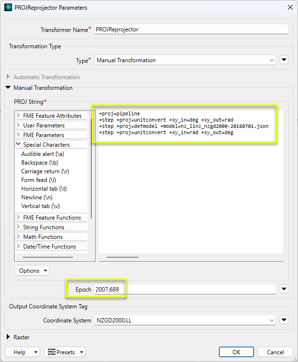The height and width of the screenshot is (362, 298).
Task: Expand the Raster section
Action: tap(8, 337)
